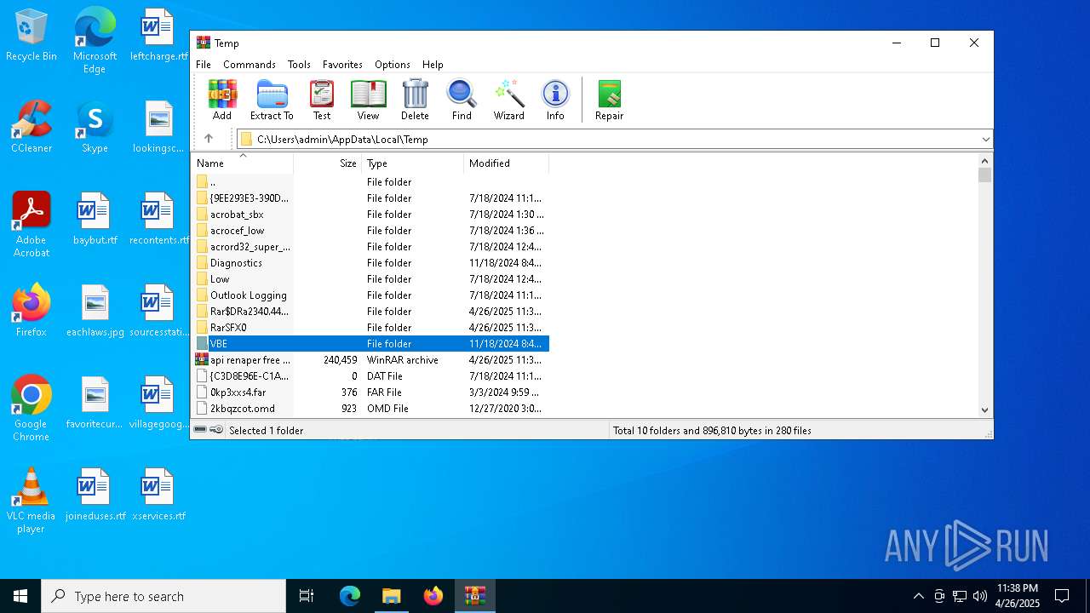The height and width of the screenshot is (613, 1090).
Task: Open the Find search tool
Action: 462,100
